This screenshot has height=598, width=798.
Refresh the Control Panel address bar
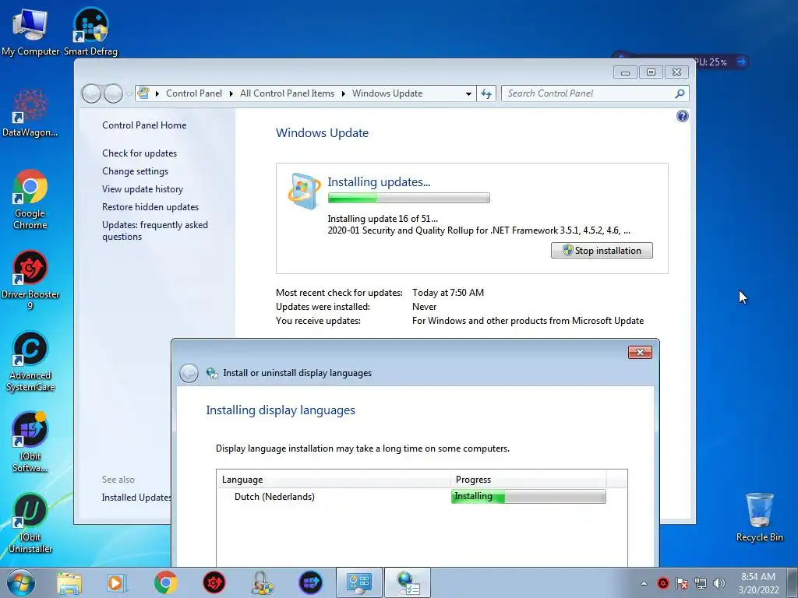(486, 93)
